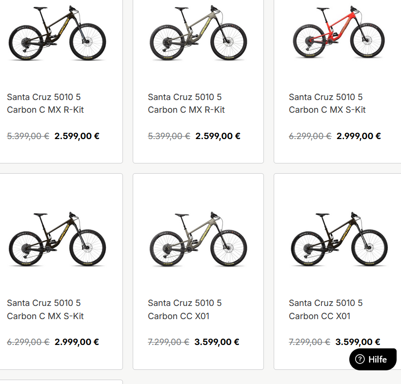The image size is (401, 384).
Task: Click the black Carbon CC X01 bike photo
Action: tap(339, 240)
